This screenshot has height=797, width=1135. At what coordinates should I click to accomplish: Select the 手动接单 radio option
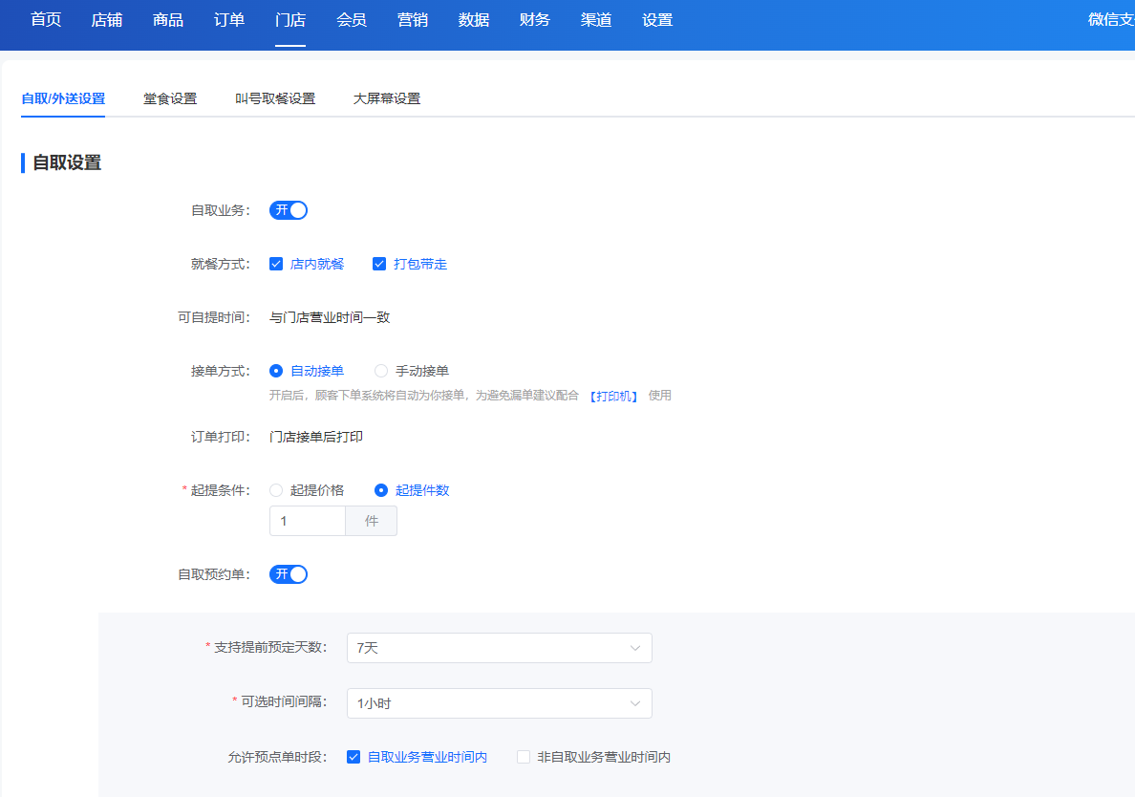(x=381, y=371)
